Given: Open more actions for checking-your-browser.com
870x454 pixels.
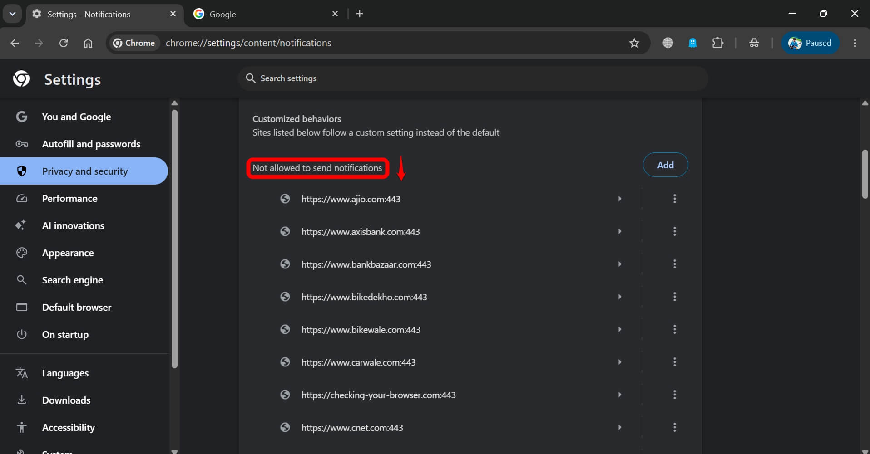Looking at the screenshot, I should coord(675,395).
